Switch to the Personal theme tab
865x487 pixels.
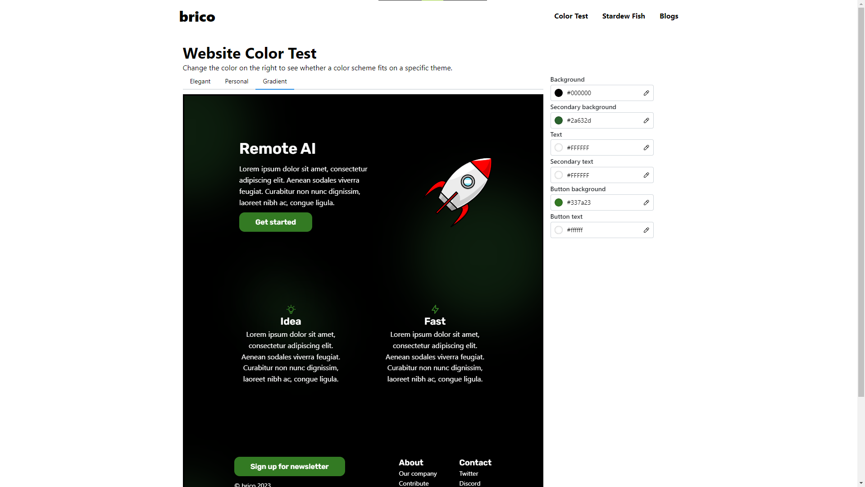237,82
